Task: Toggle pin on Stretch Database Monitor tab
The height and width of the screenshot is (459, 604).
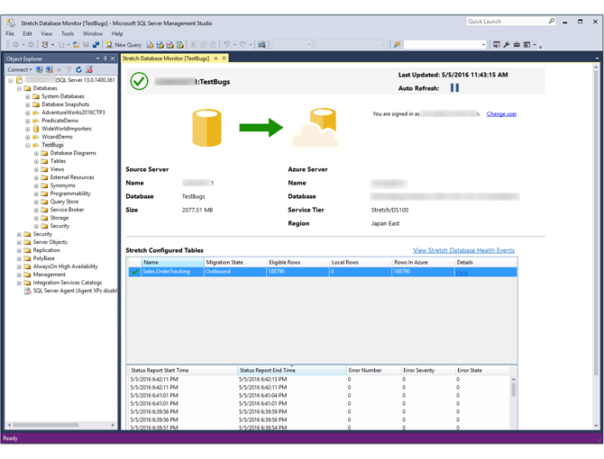Action: 216,58
